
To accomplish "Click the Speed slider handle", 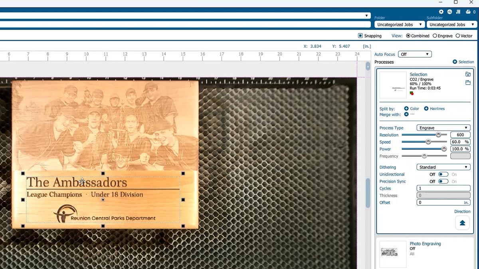I will [428, 142].
